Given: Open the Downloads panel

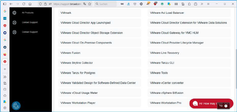Looking at the screenshot, I should tap(129, 4).
